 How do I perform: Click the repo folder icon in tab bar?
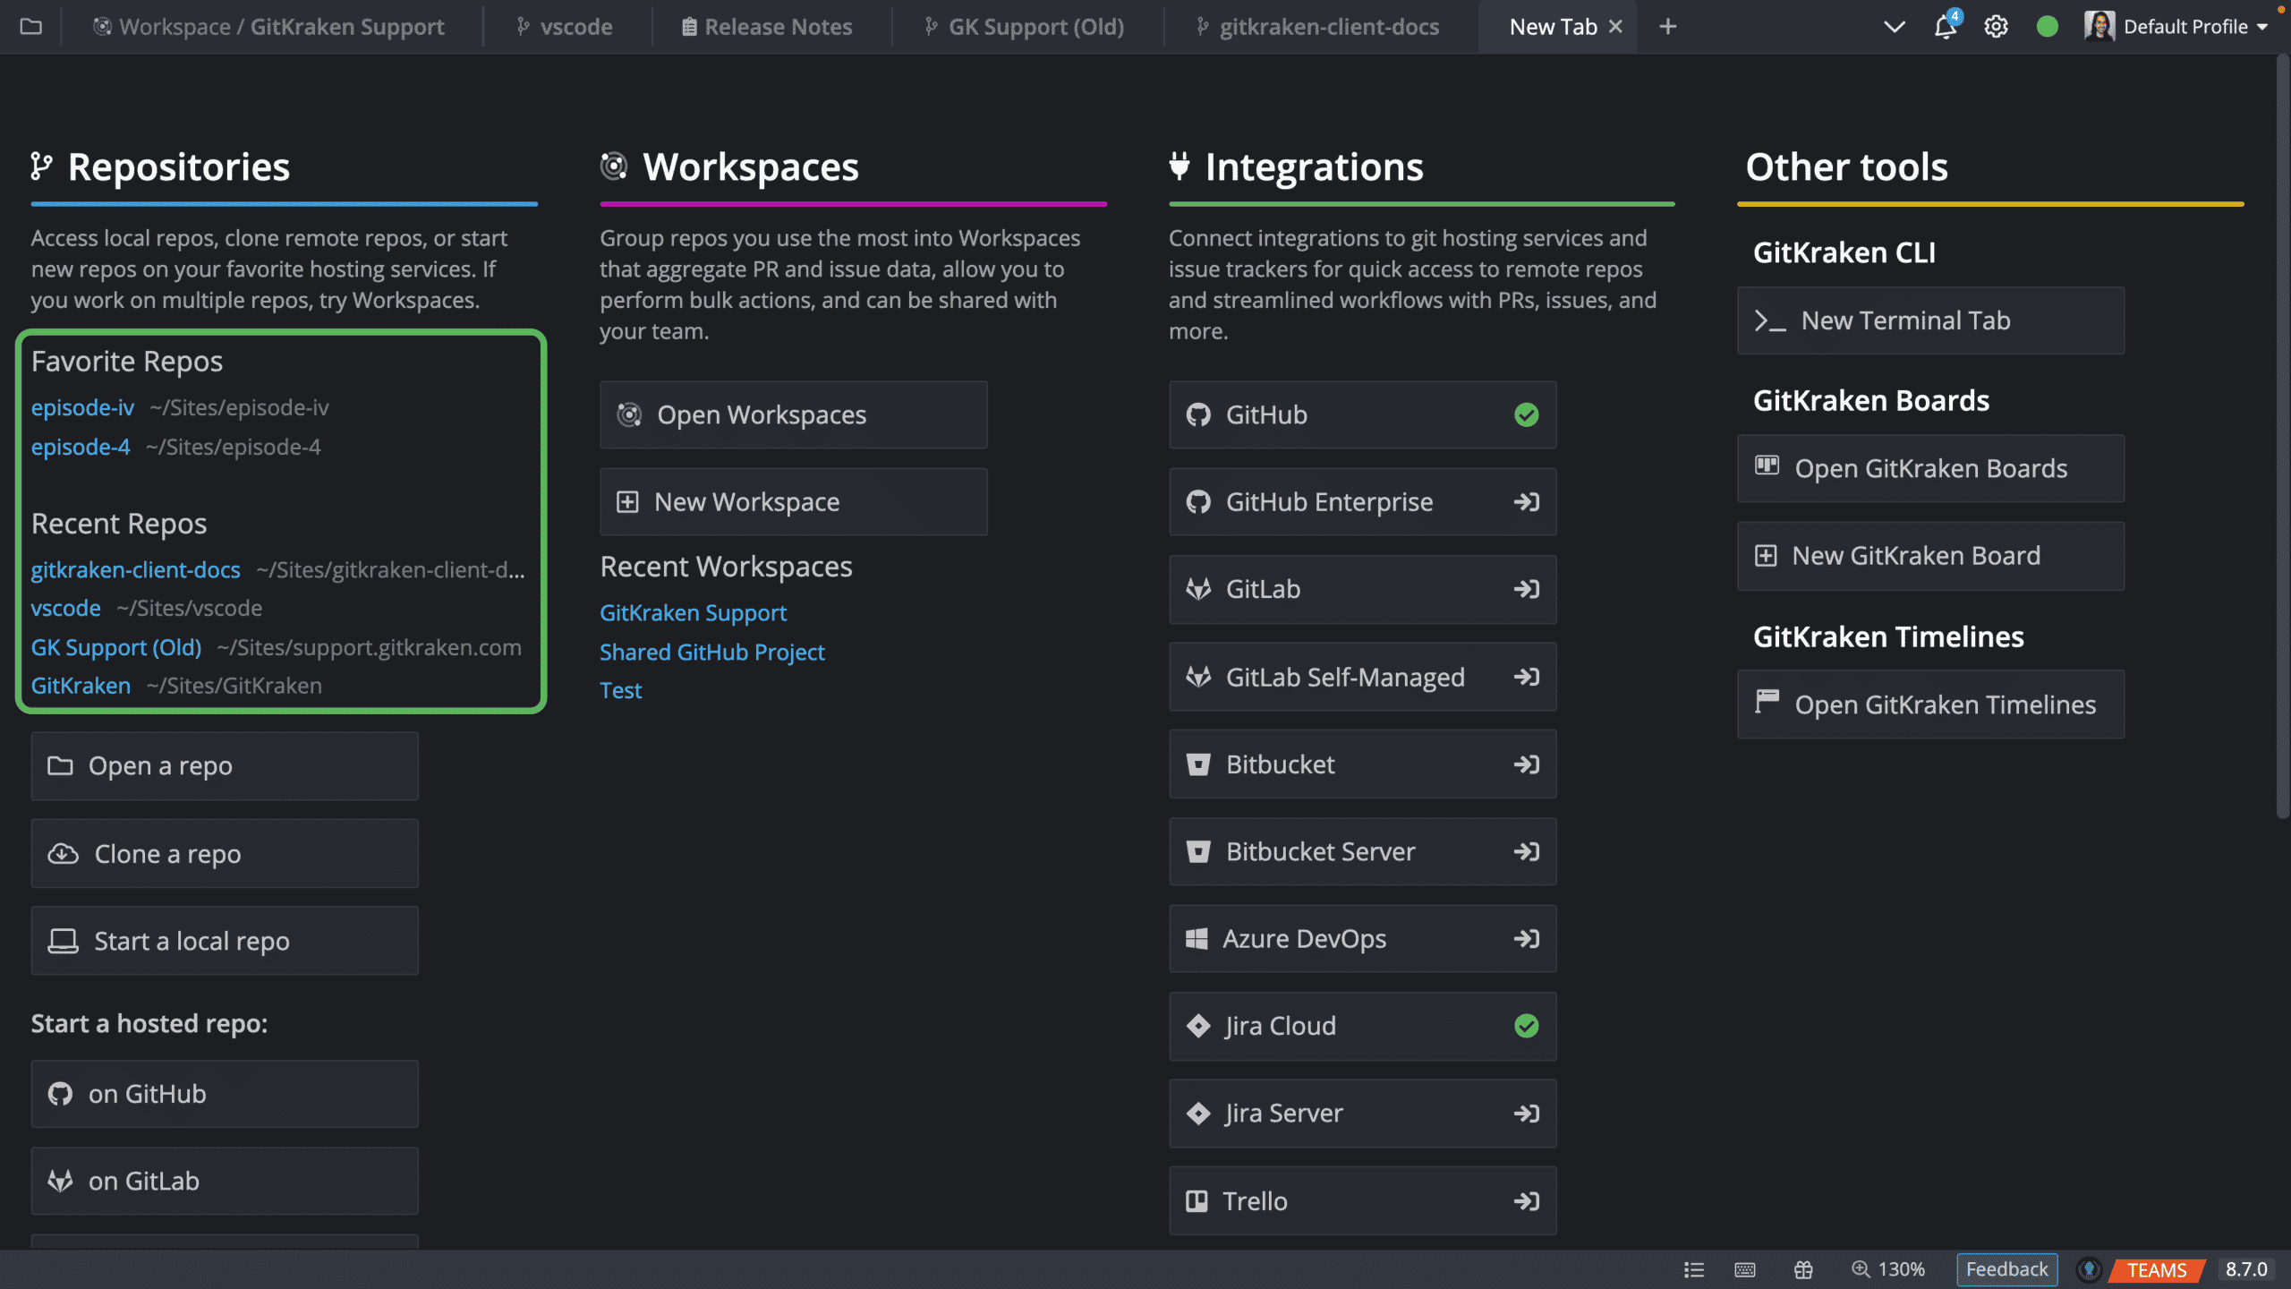pyautogui.click(x=31, y=27)
